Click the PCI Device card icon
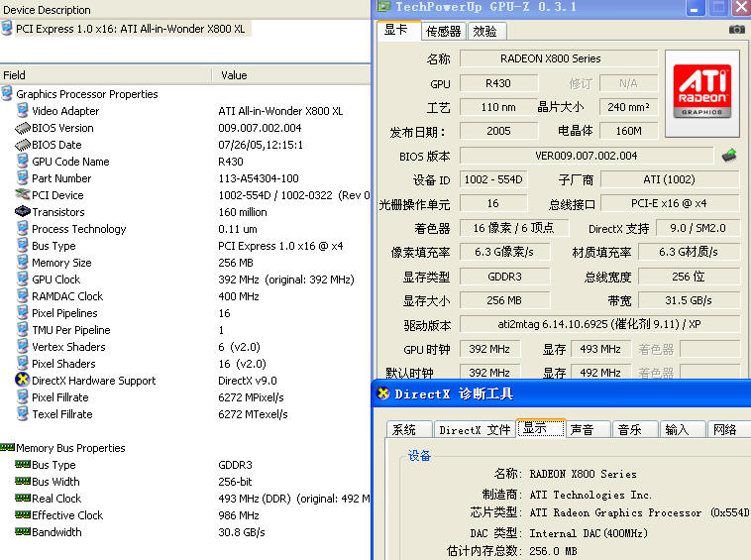Viewport: 751px width, 560px height. tap(23, 194)
